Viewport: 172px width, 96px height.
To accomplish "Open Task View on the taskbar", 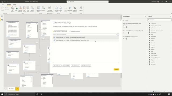I will (x=41, y=94).
